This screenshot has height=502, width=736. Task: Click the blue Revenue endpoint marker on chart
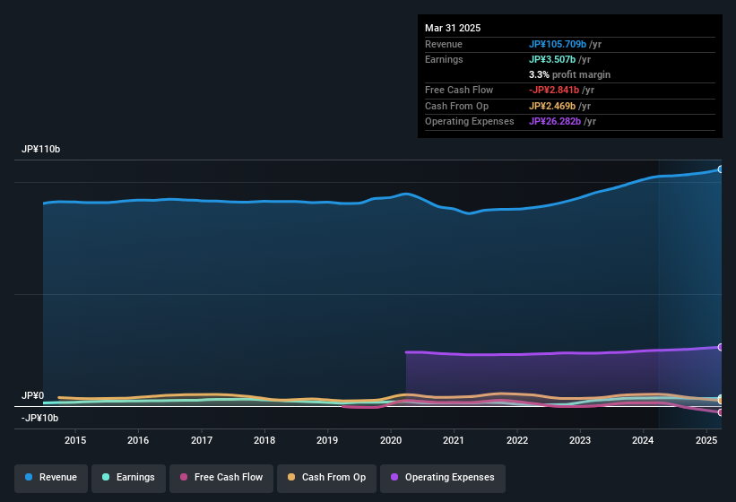click(721, 169)
